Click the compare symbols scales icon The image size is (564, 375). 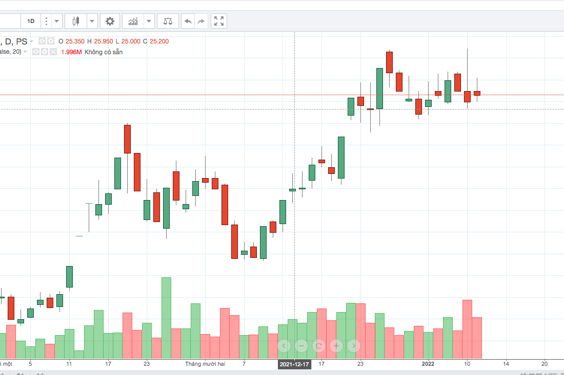[168, 21]
